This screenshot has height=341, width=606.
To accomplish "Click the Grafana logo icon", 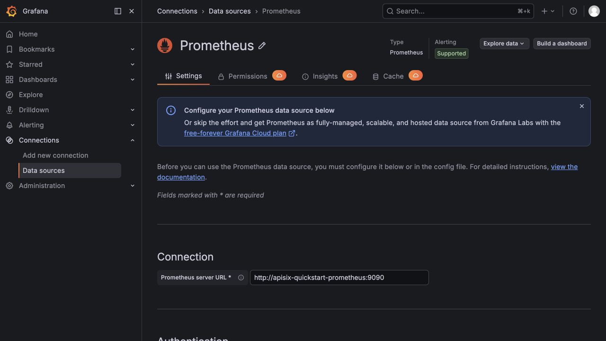I will 12,11.
